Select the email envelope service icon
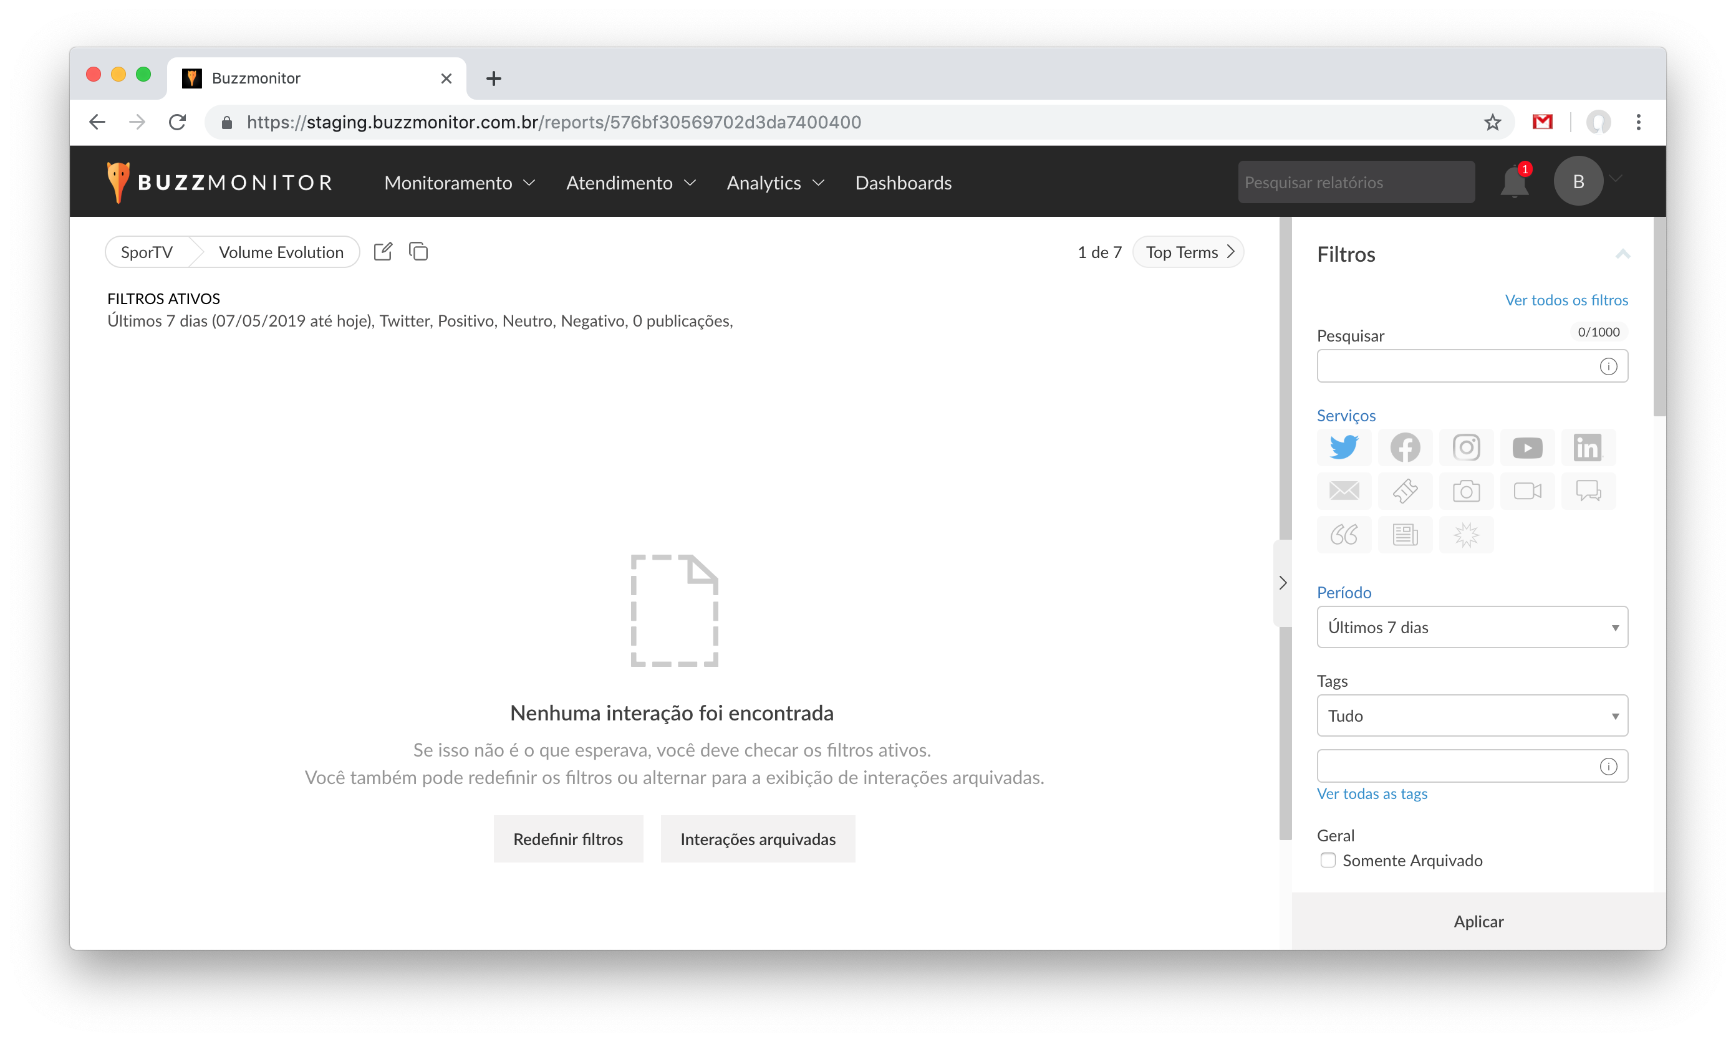Screen dimensions: 1736x1042 [x=1343, y=491]
